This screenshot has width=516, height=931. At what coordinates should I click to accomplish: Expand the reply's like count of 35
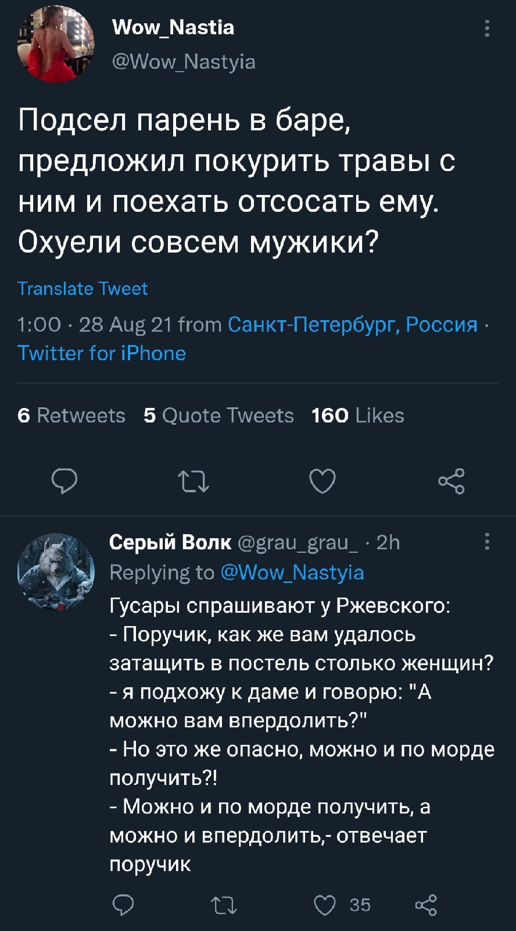coord(360,904)
